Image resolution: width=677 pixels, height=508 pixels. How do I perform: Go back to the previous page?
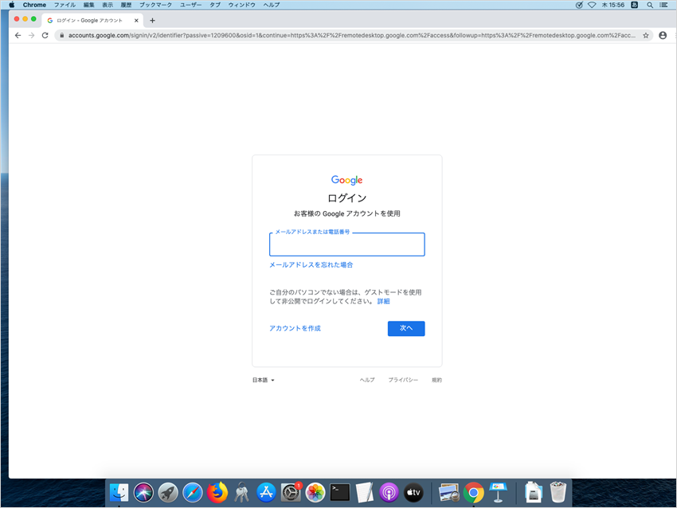[x=18, y=35]
